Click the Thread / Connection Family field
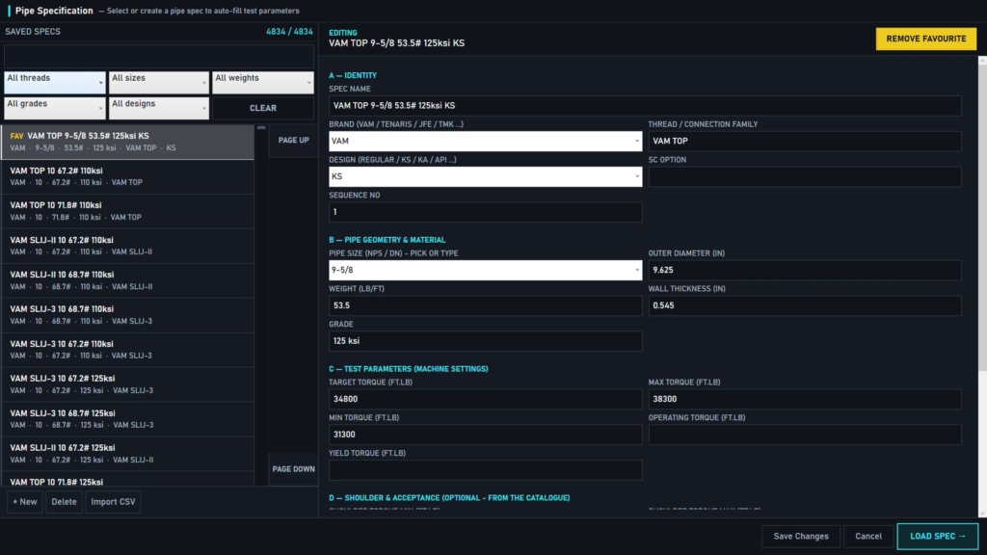The image size is (987, 555). [805, 141]
